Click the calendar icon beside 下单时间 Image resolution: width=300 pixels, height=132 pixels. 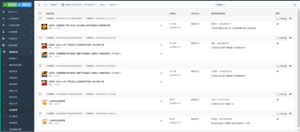pyautogui.click(x=63, y=5)
